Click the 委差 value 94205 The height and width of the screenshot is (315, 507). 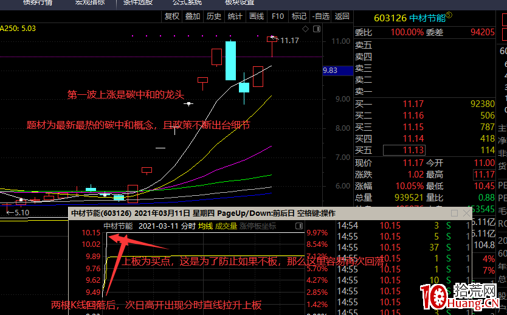[x=483, y=32]
